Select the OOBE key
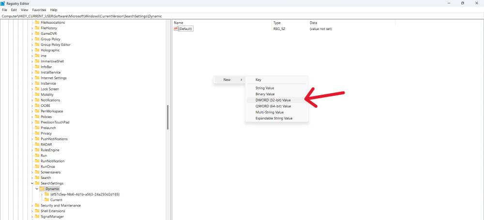This screenshot has height=220, width=484. 45,105
